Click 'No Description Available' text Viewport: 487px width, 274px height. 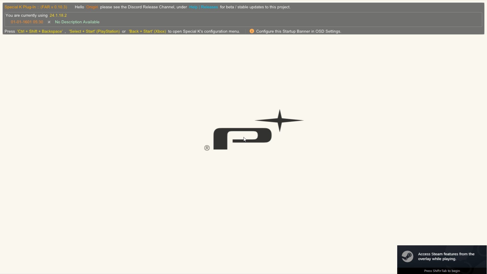(x=77, y=22)
